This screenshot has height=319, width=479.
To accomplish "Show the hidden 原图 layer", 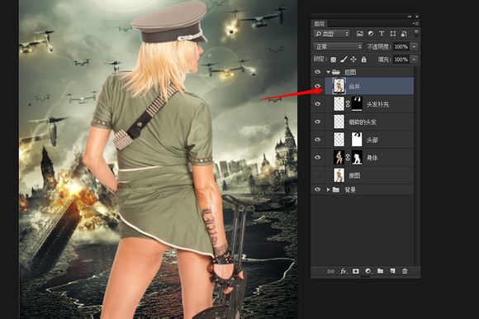I will click(x=318, y=175).
